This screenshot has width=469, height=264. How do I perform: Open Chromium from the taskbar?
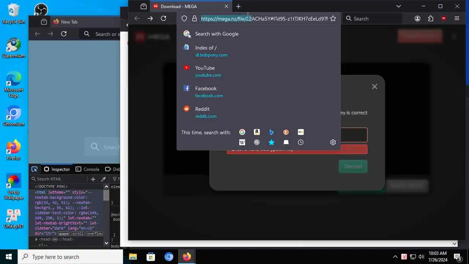169,257
